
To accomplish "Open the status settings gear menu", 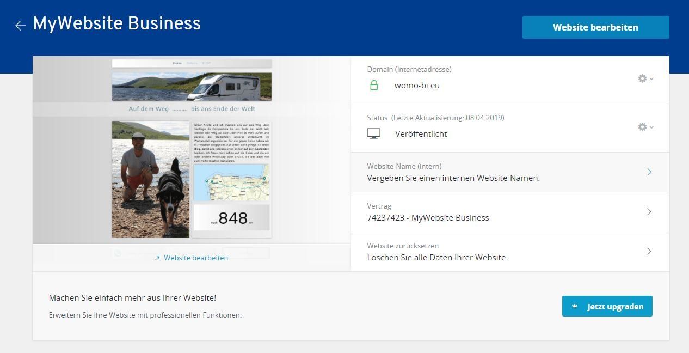I will (x=645, y=127).
